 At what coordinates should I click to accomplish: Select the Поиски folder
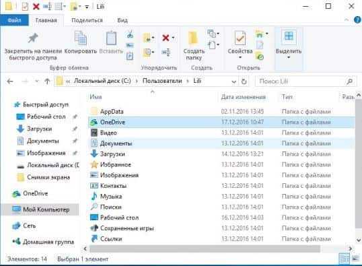(221, 207)
